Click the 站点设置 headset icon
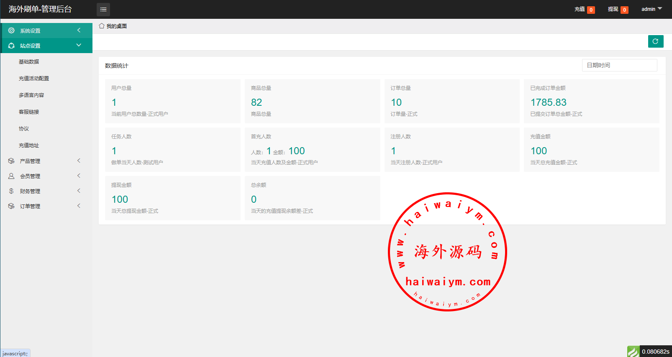The image size is (672, 357). click(11, 46)
